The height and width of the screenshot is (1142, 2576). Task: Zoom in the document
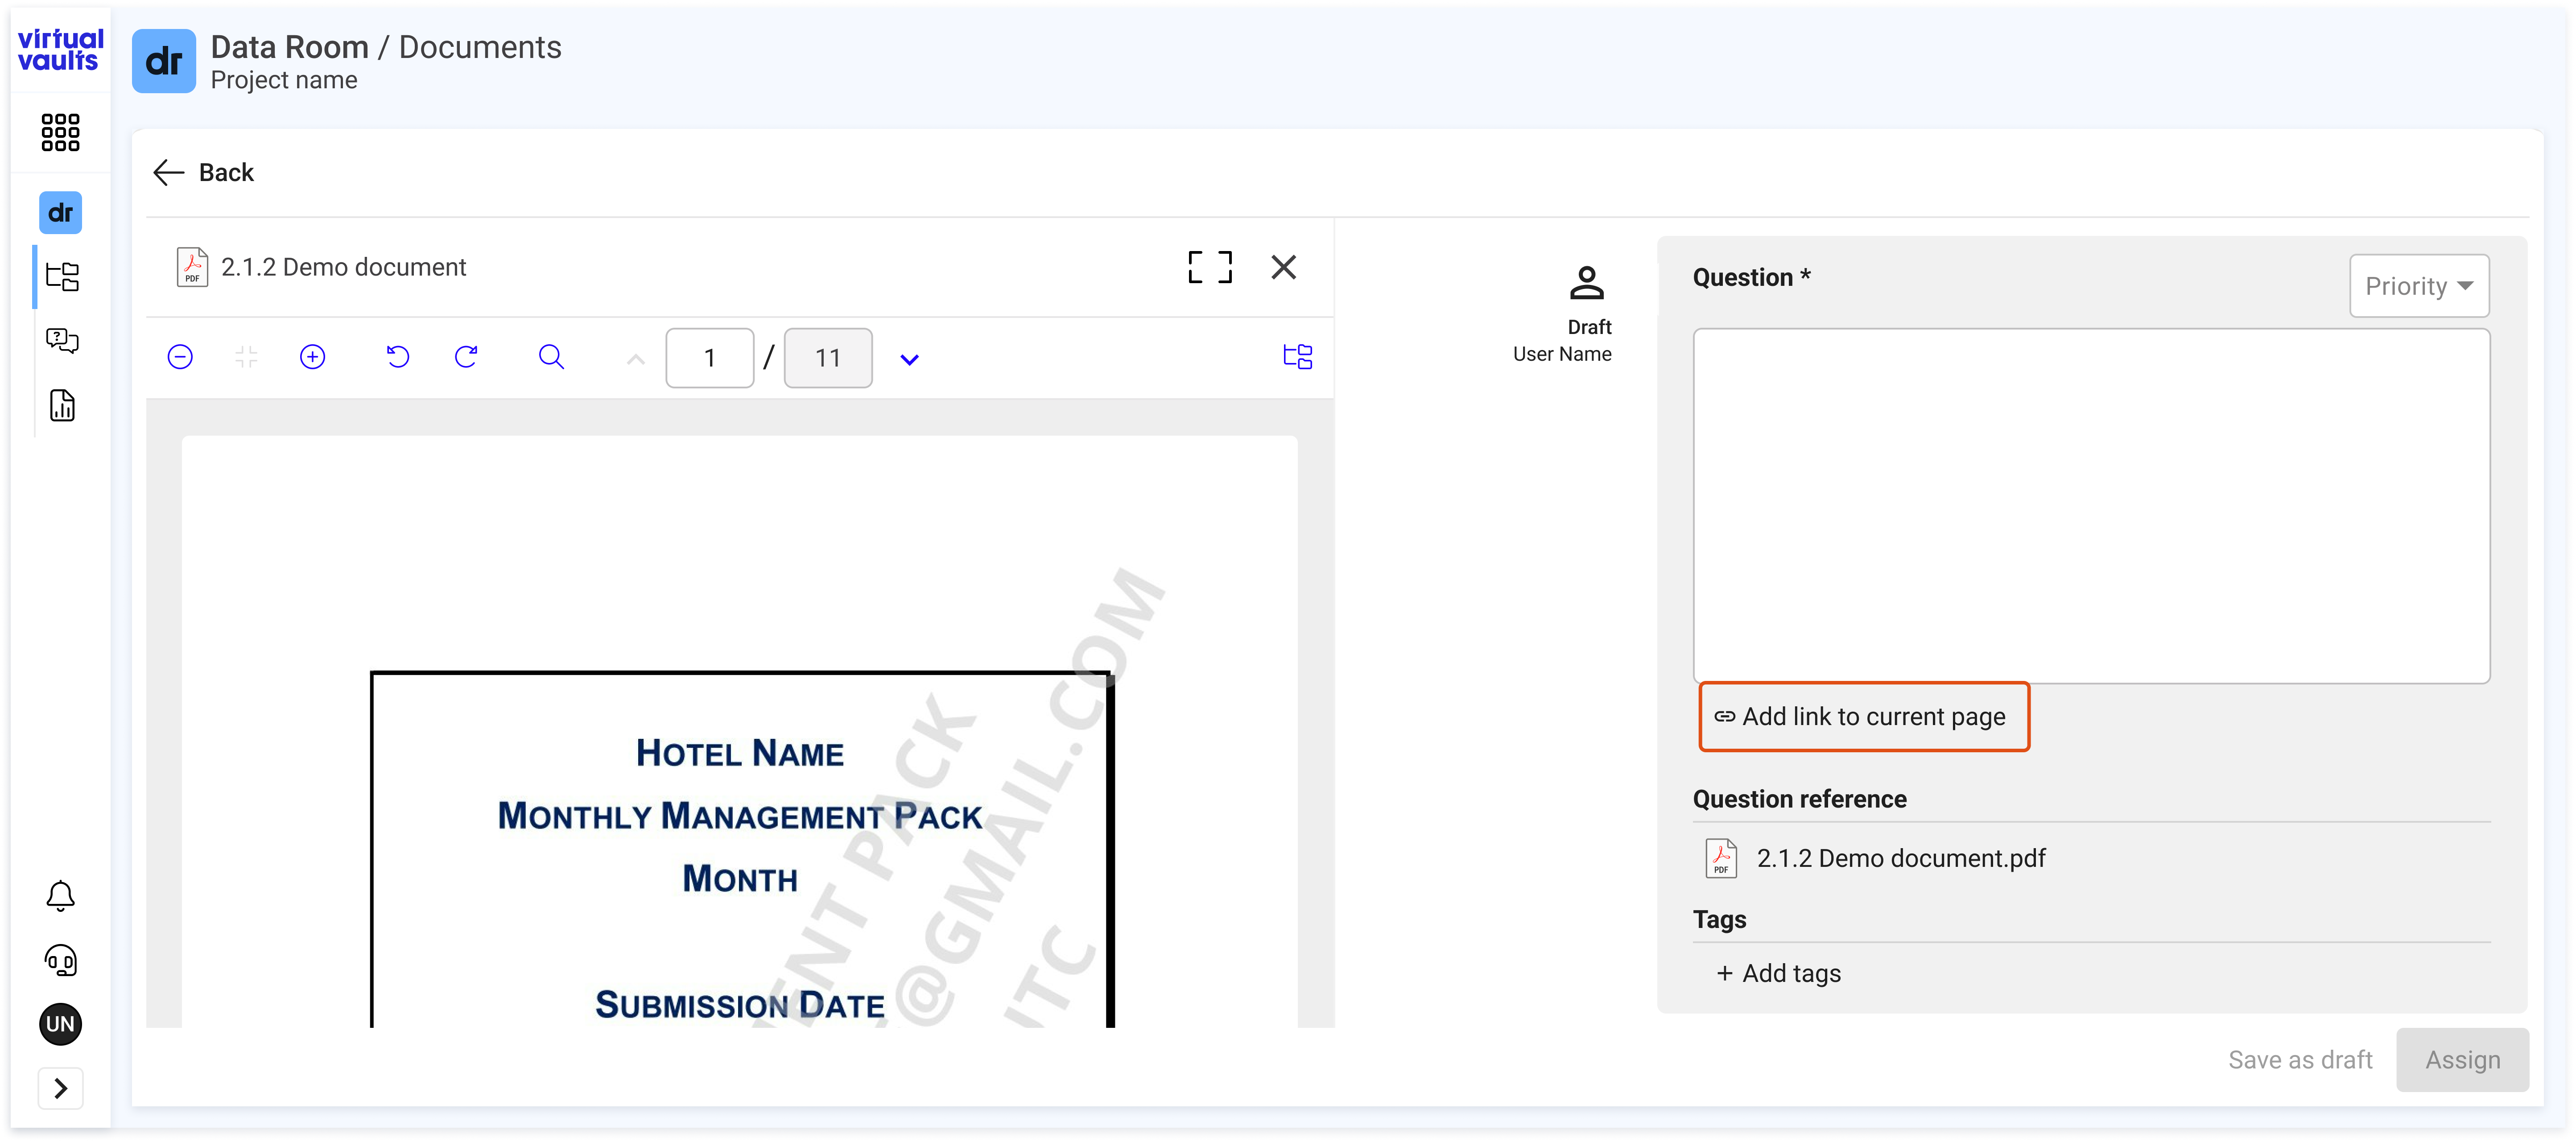tap(313, 357)
